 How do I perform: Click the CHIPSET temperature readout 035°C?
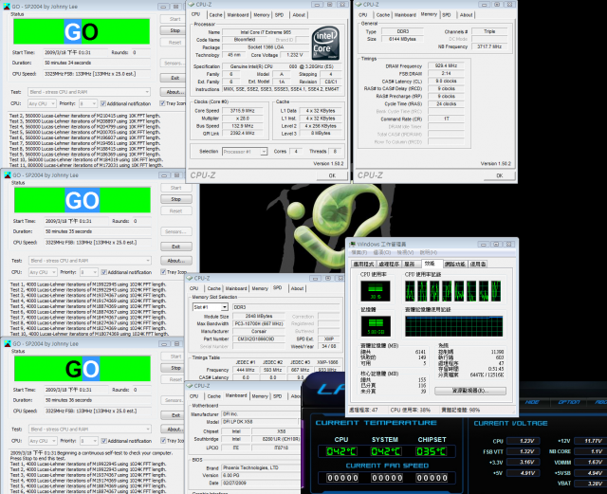coord(432,451)
